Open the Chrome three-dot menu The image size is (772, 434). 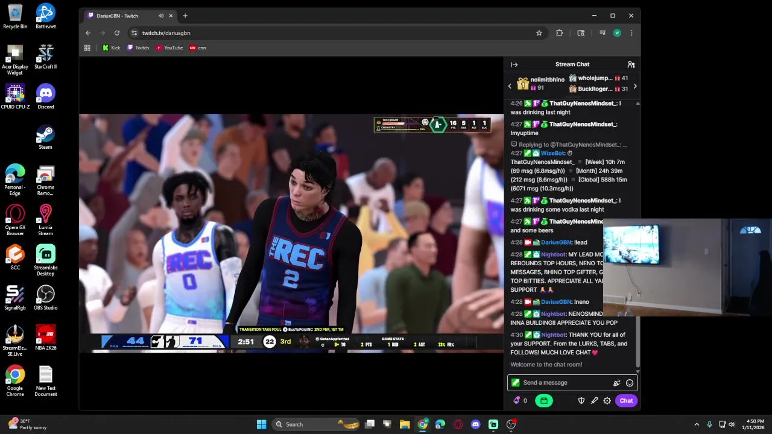(631, 33)
